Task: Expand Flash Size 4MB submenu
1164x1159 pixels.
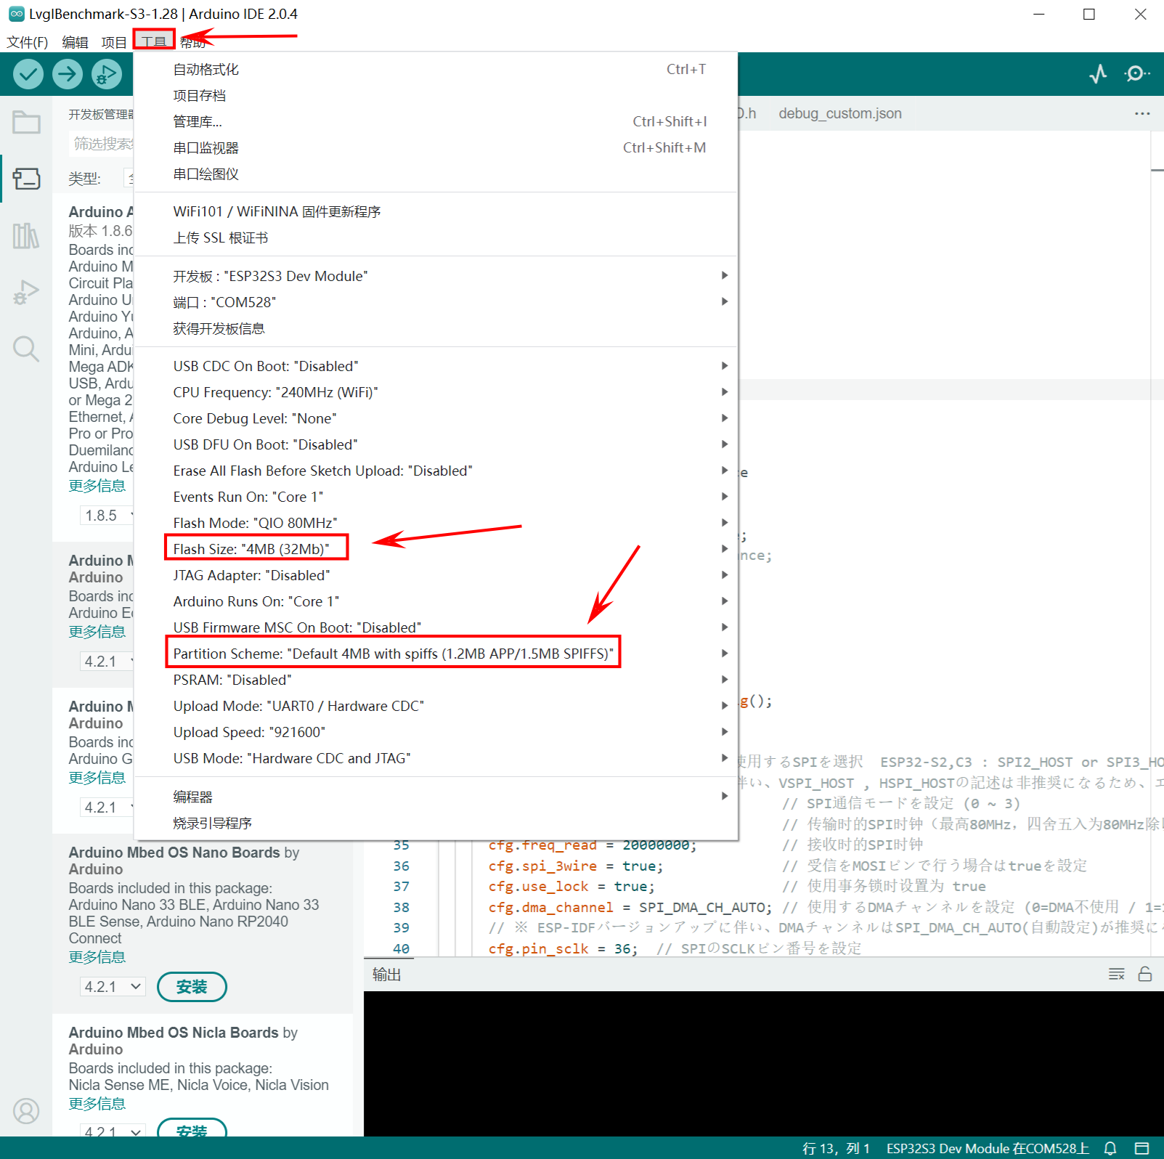Action: coord(436,549)
